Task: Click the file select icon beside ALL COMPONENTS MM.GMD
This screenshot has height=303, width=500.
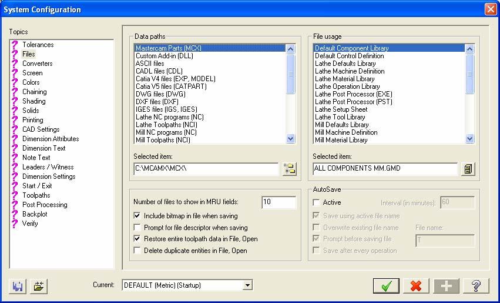Action: pos(468,169)
